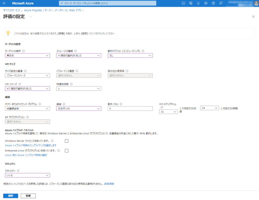Click info icon under VM のアップタイム

point(162,107)
